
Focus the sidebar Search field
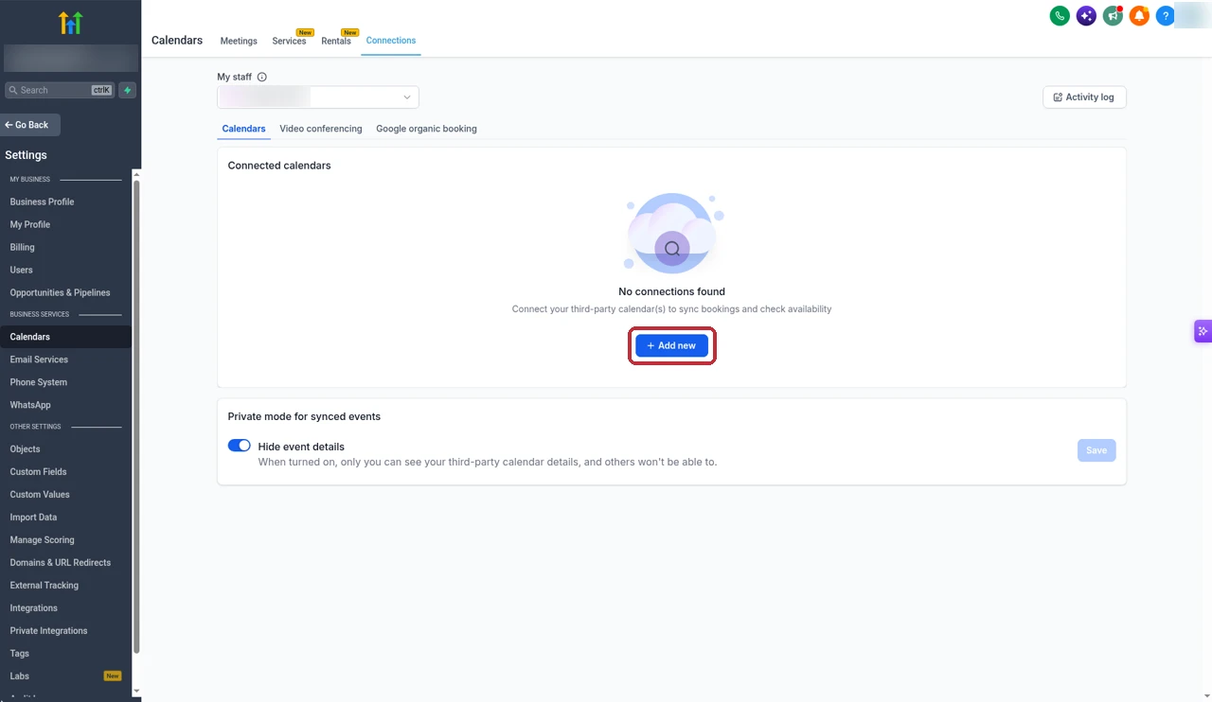click(x=60, y=90)
